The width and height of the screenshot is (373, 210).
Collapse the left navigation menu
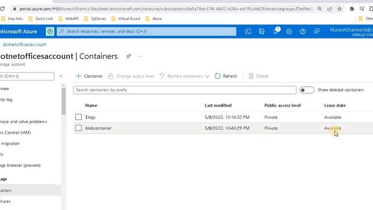click(x=61, y=76)
